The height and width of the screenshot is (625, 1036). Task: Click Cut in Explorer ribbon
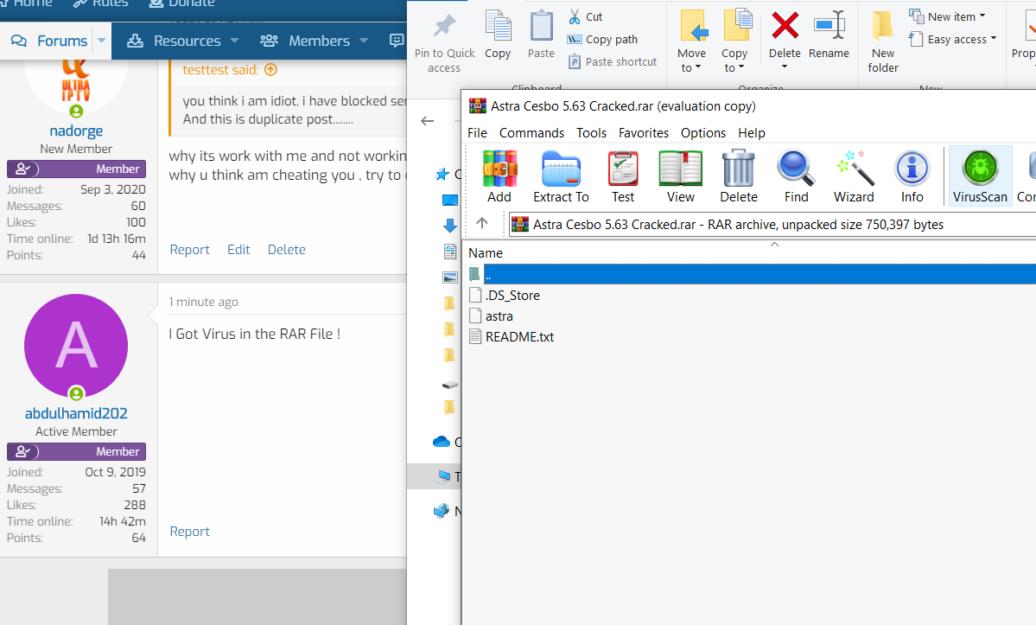(x=585, y=17)
